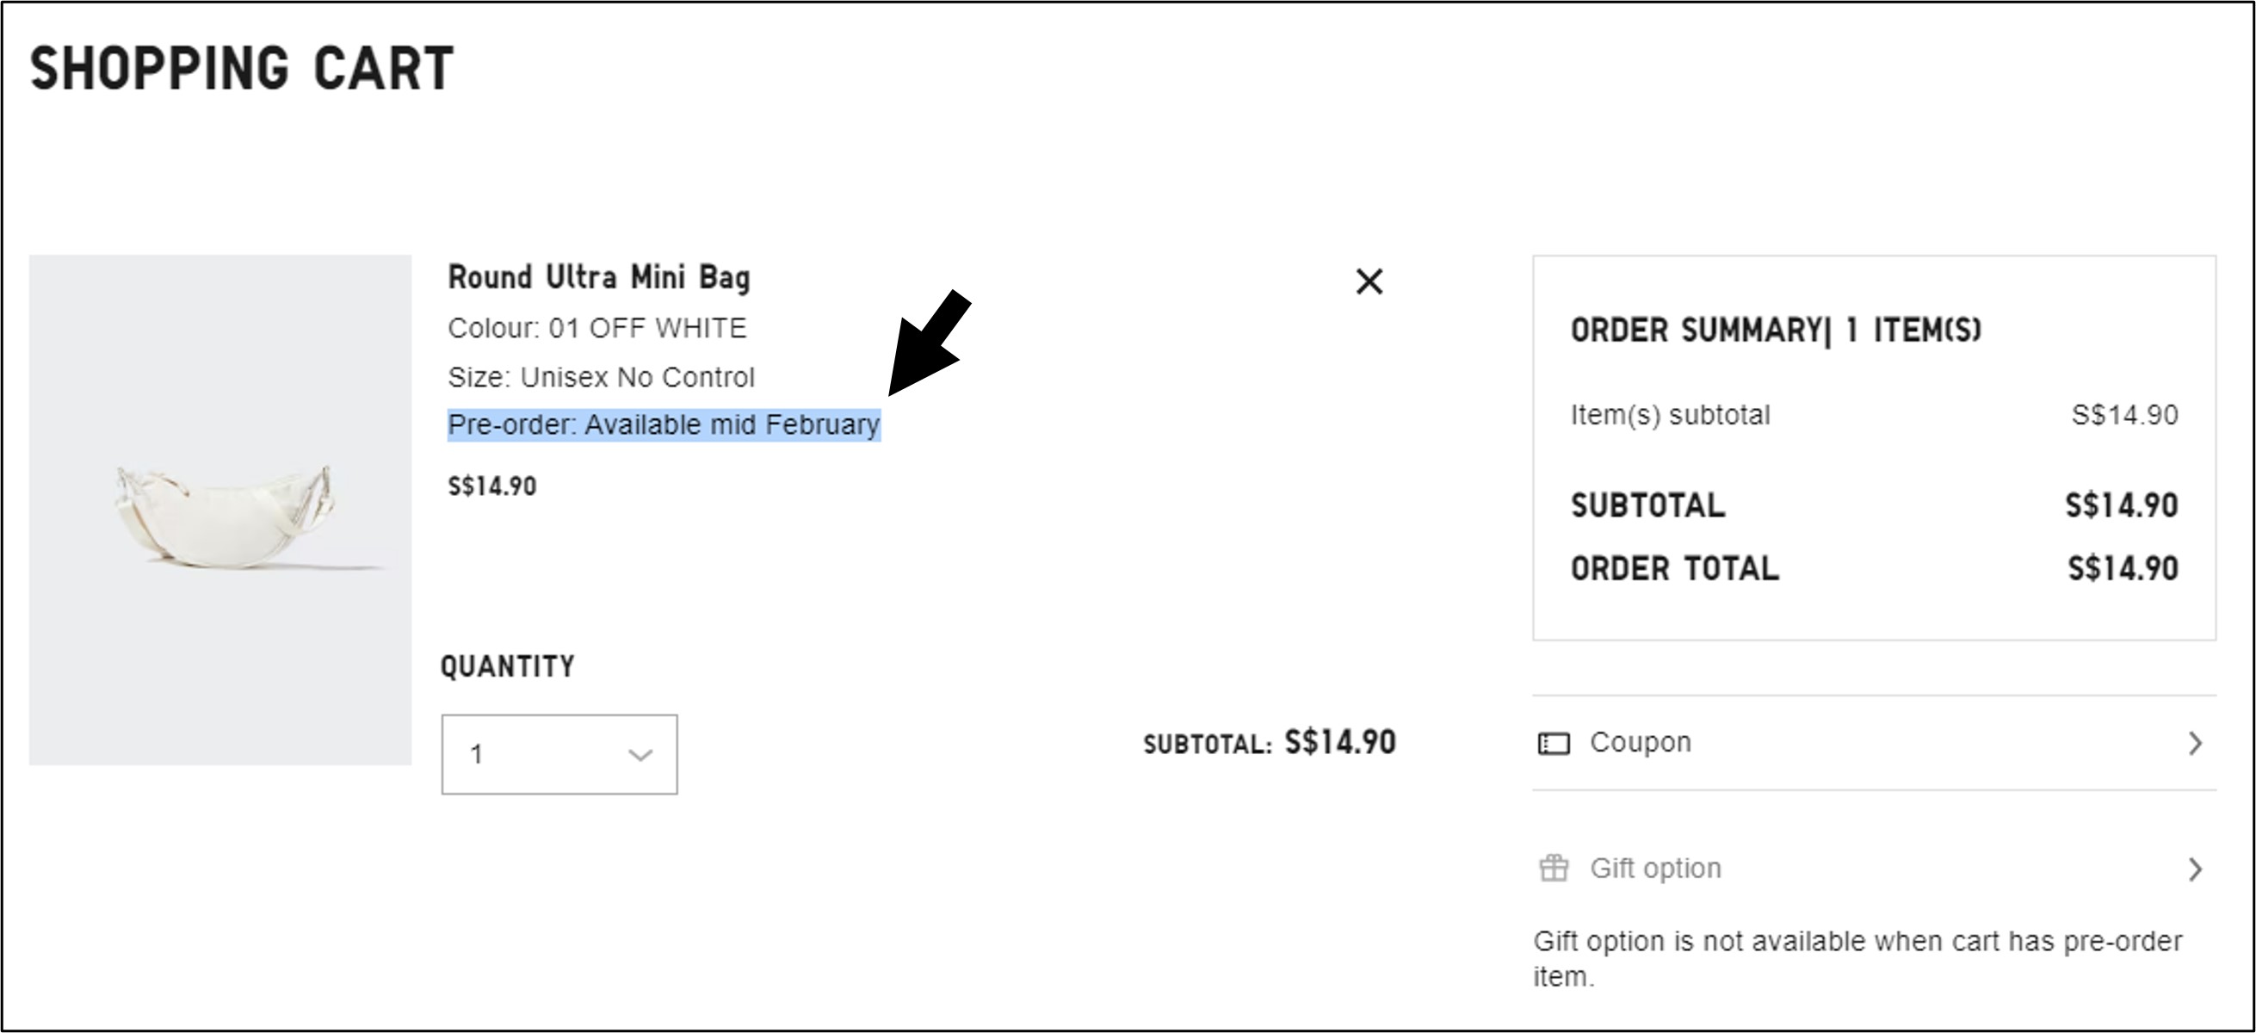Screen dimensions: 2256x1033
Task: Click the Order Total amount S$14.90
Action: (x=2122, y=569)
